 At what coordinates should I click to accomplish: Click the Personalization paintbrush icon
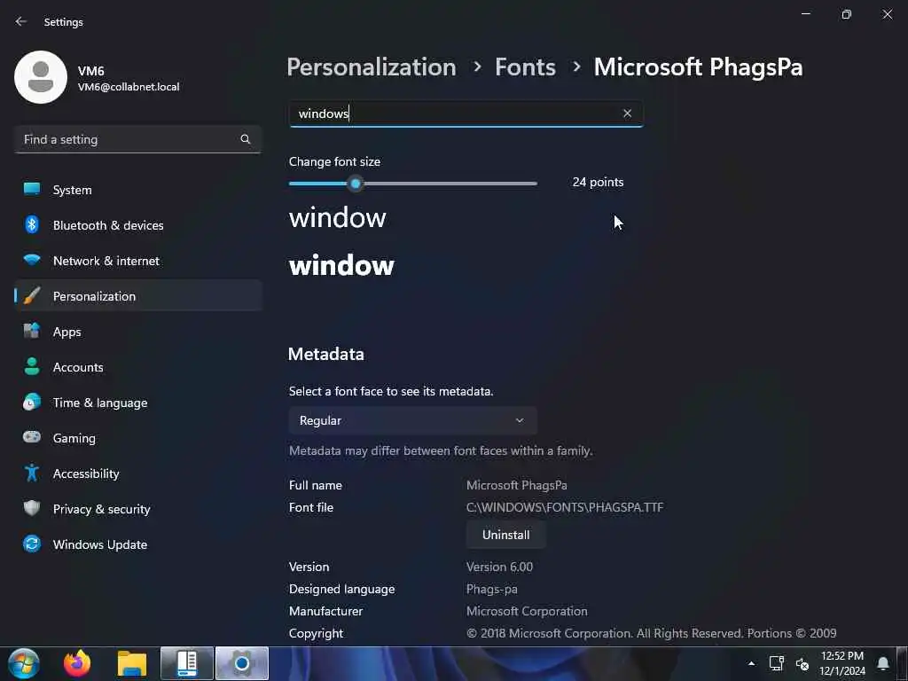point(32,295)
